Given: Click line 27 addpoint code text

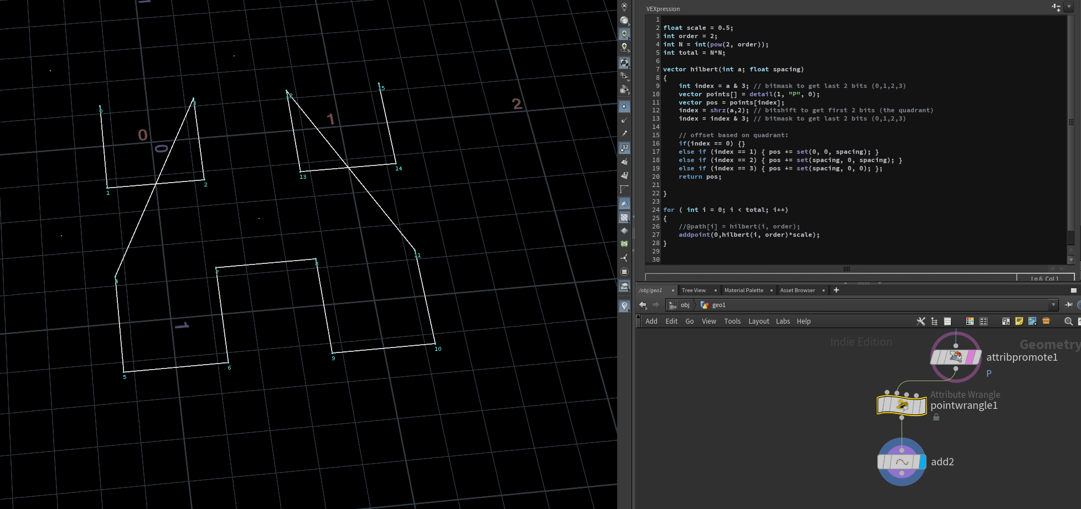Looking at the screenshot, I should (x=749, y=235).
